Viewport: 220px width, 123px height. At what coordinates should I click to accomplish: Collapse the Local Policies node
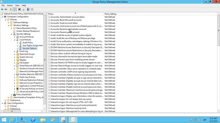(14, 40)
